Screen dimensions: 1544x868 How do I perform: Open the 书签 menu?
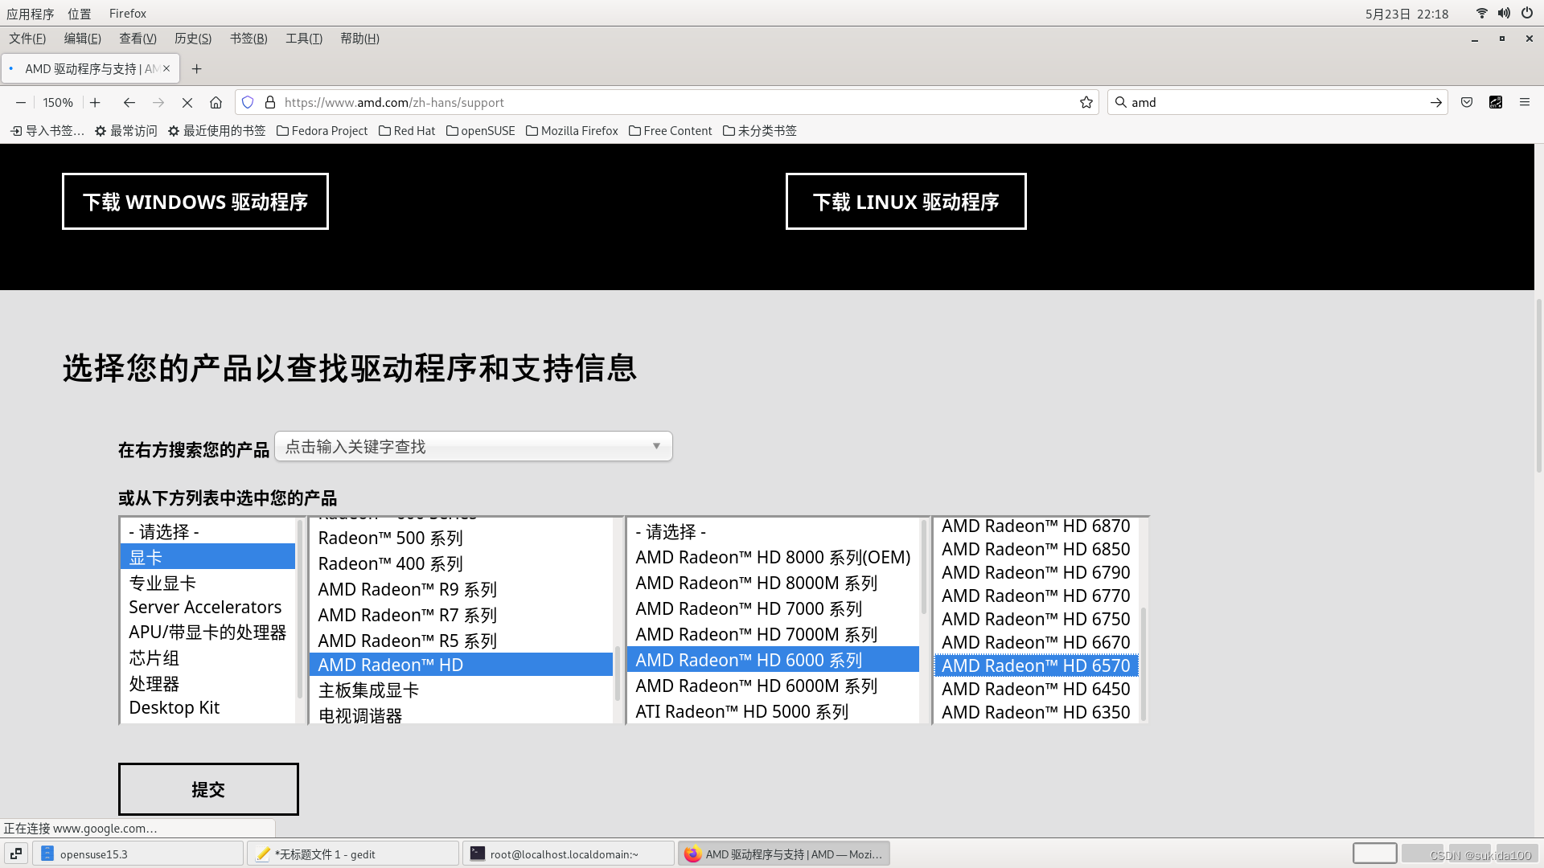248,39
